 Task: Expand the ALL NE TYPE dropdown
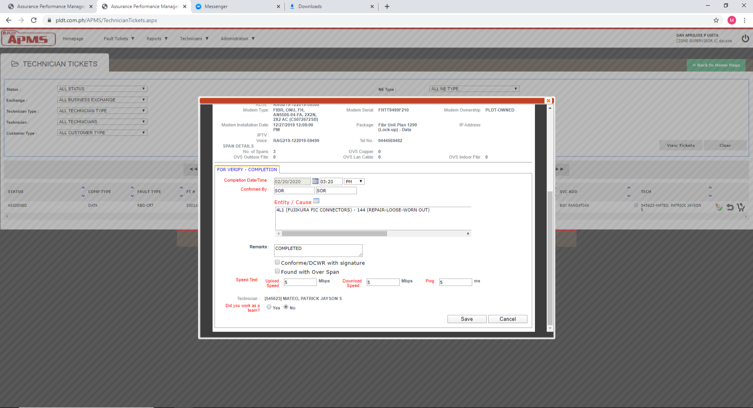coord(474,89)
